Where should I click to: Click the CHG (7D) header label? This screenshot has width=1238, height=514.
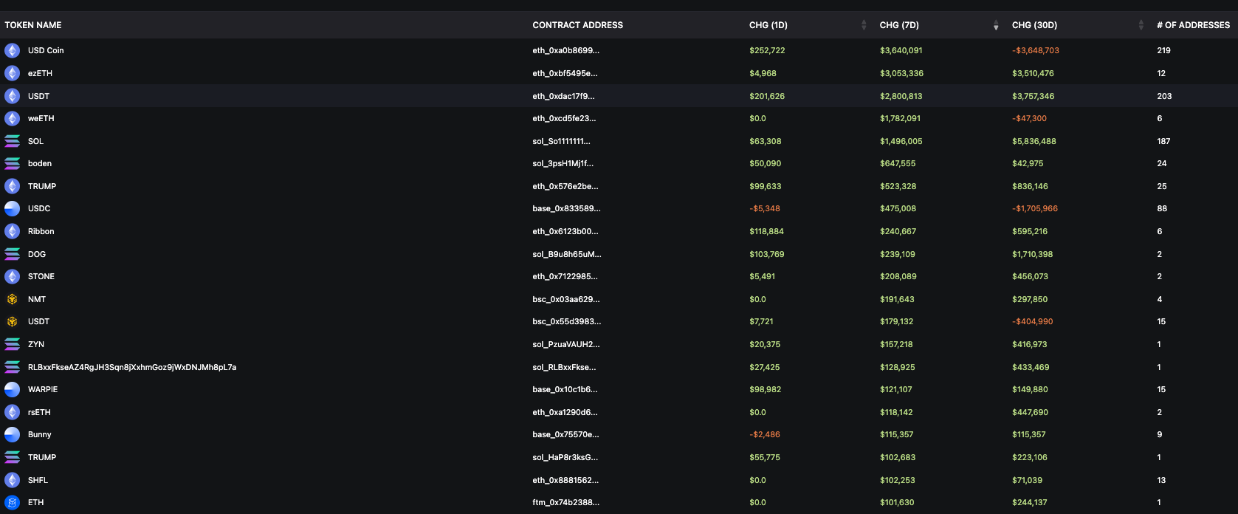899,25
